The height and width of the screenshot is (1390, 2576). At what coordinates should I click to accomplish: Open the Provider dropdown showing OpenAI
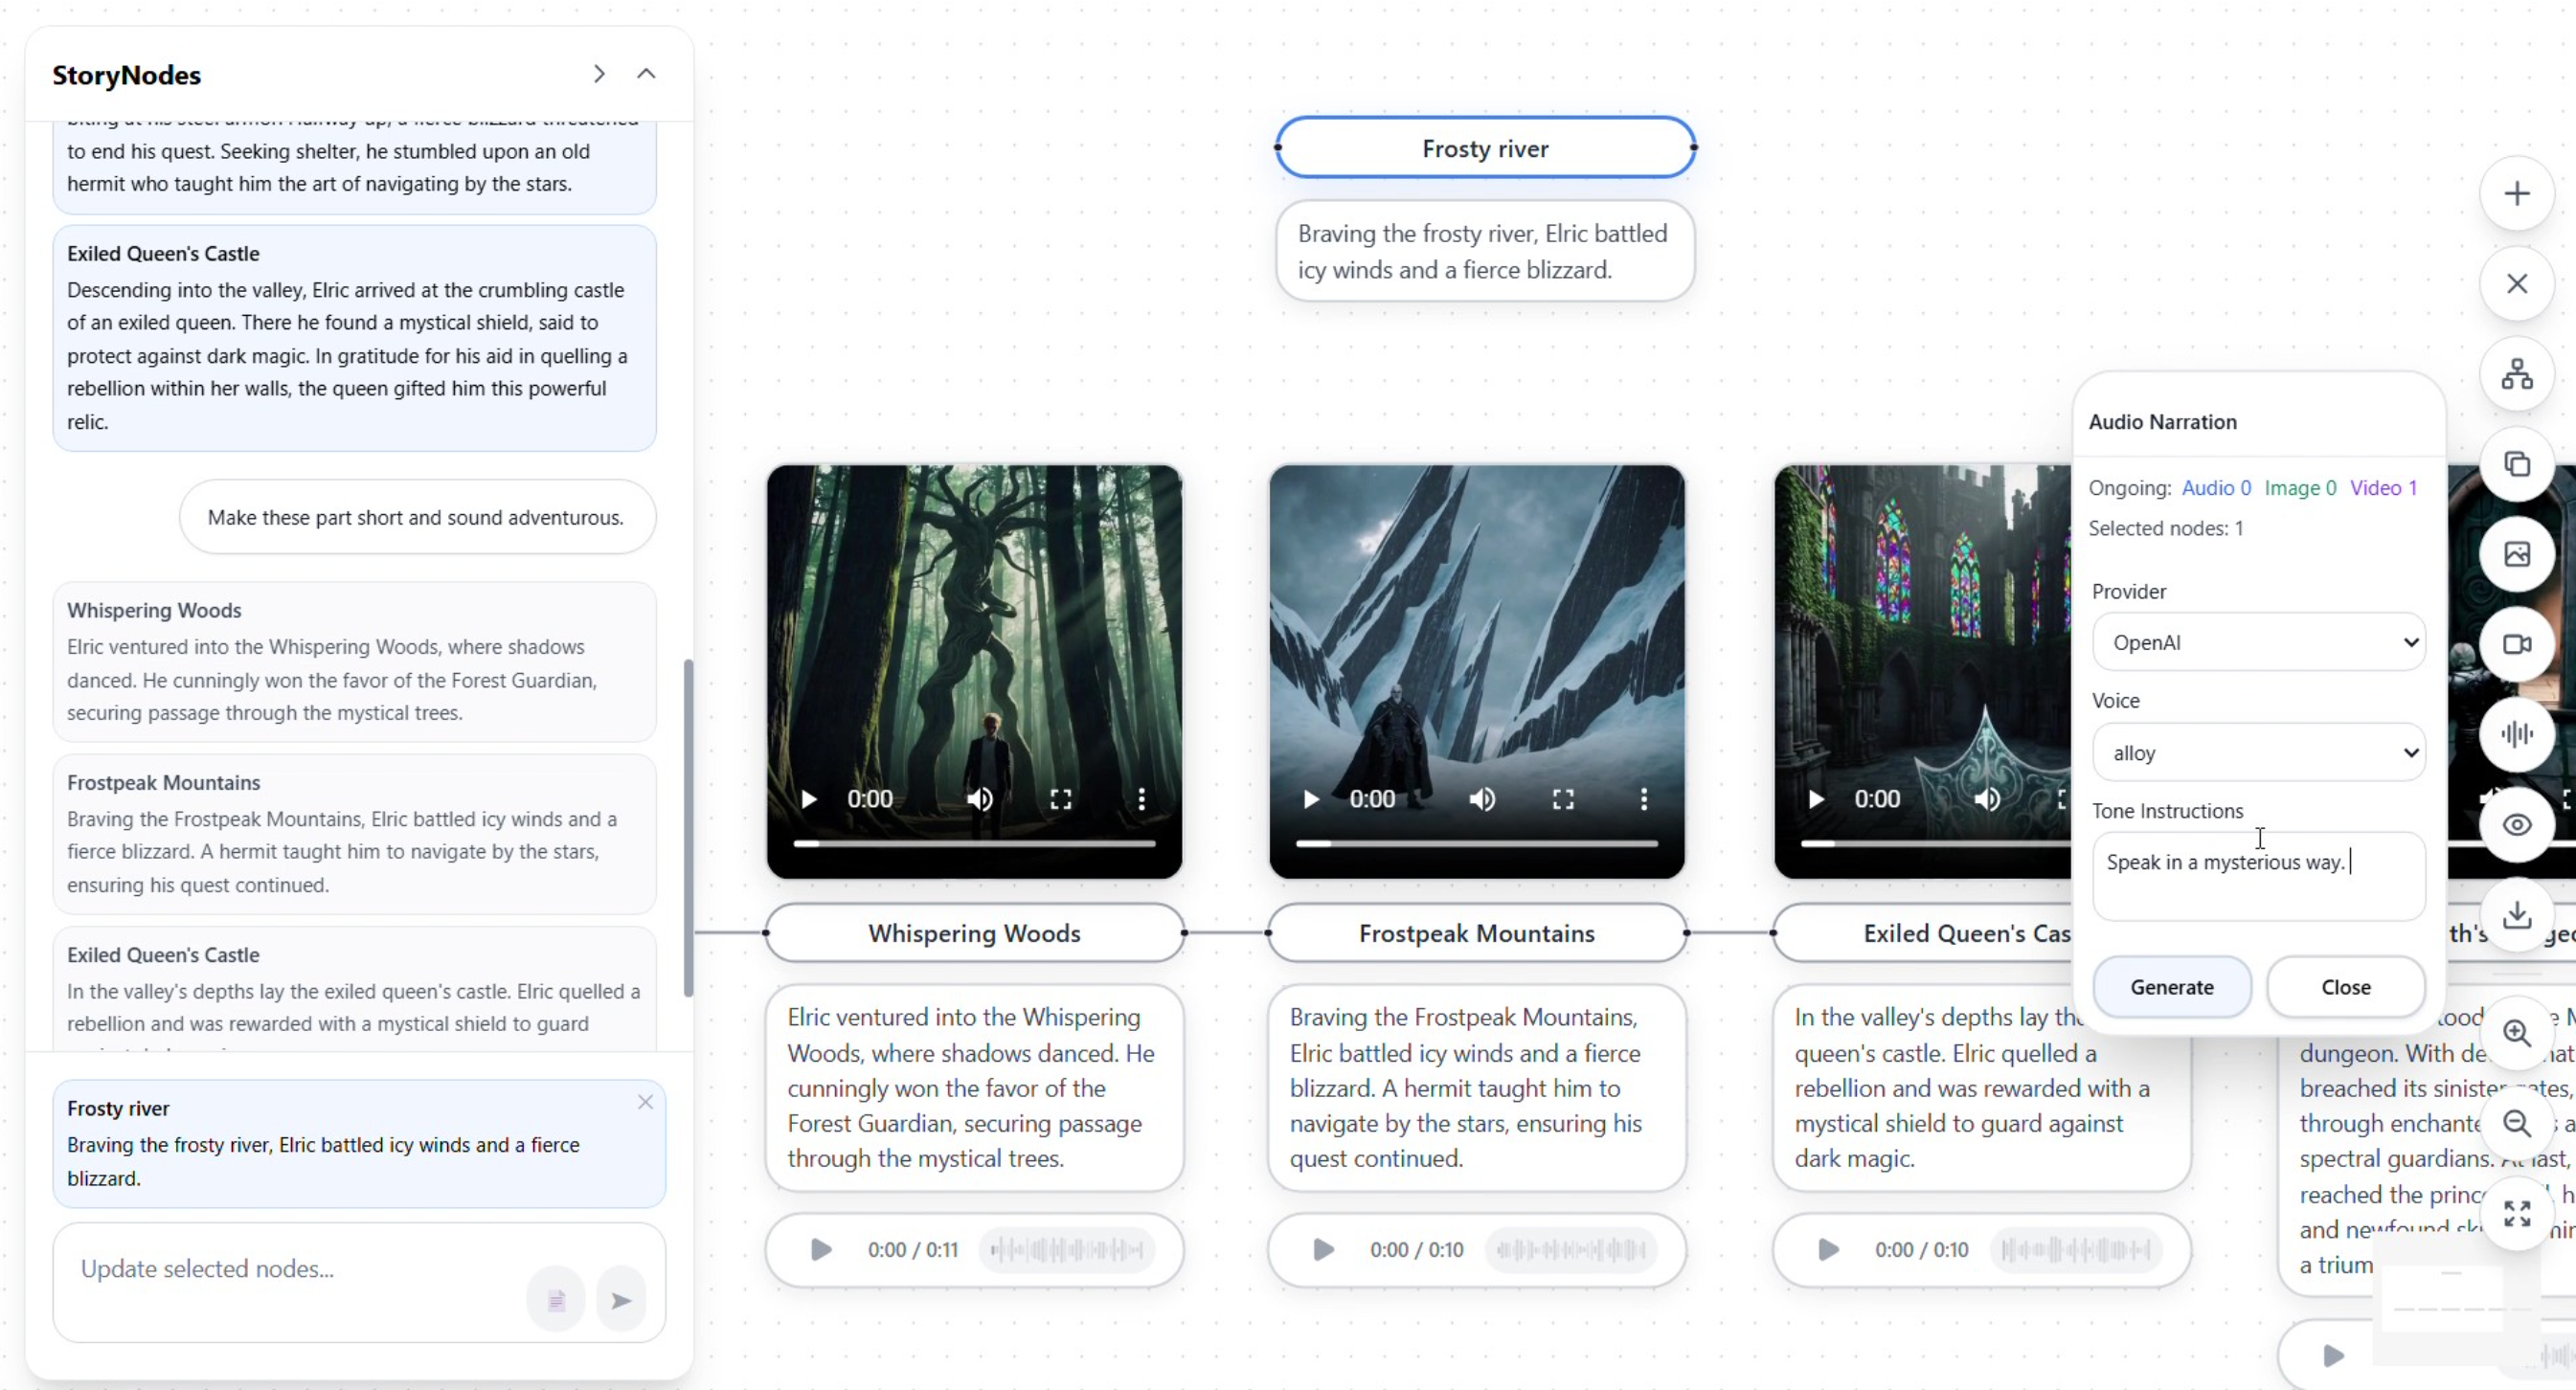click(2258, 642)
